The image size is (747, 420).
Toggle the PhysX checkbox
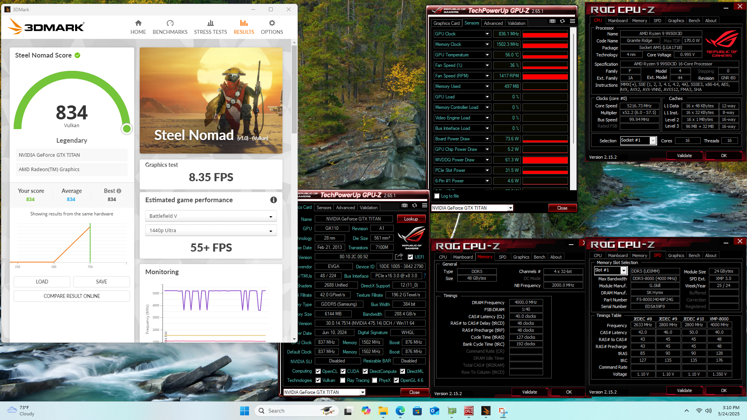[x=374, y=380]
